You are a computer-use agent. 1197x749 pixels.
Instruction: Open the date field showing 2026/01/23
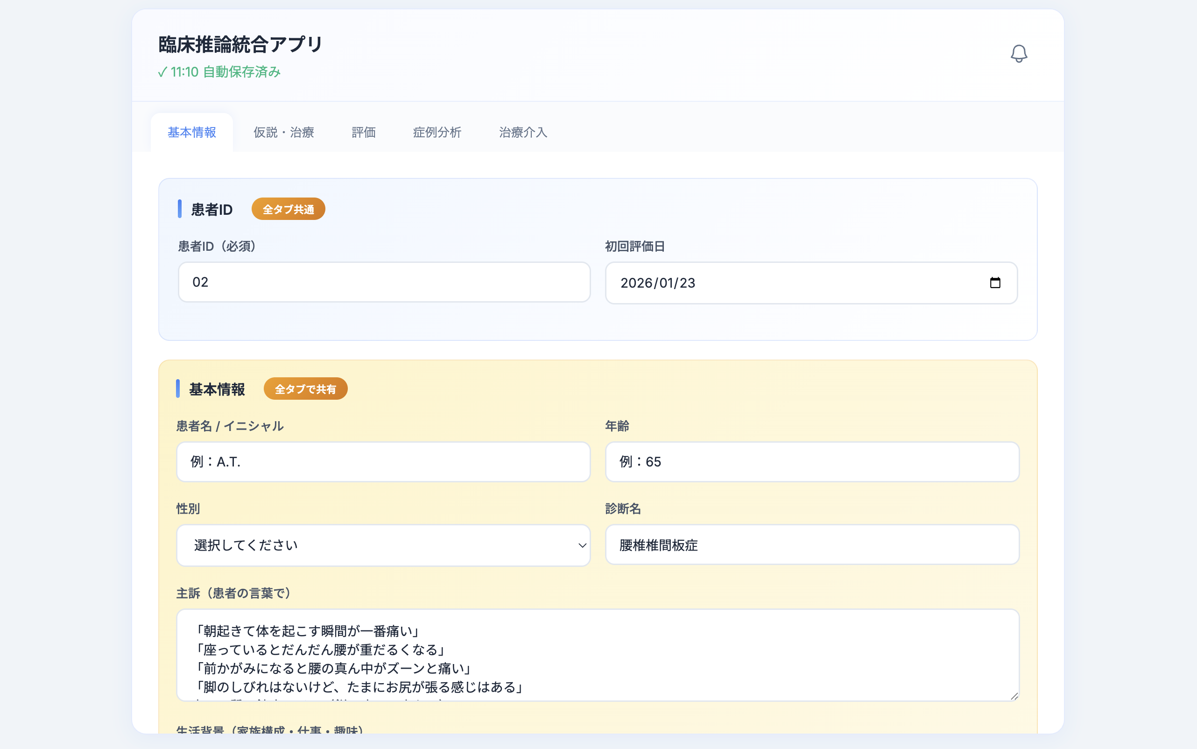pos(743,283)
